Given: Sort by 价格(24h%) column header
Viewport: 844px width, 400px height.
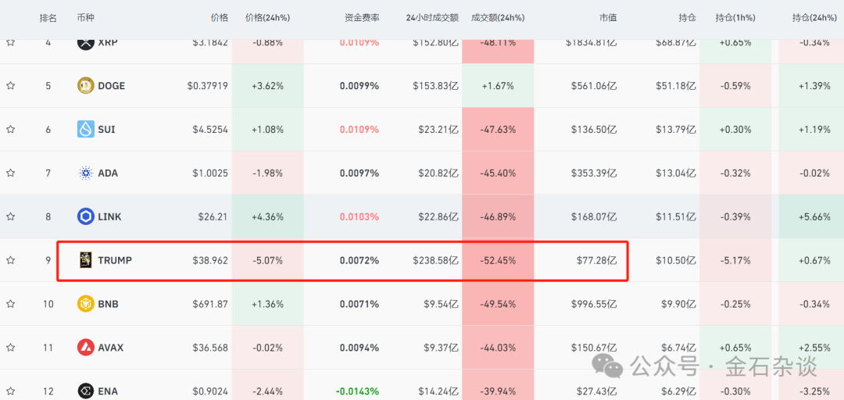Looking at the screenshot, I should (267, 18).
